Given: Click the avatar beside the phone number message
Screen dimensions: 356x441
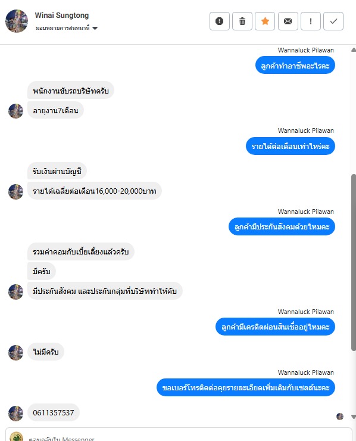Looking at the screenshot, I should 15,413.
